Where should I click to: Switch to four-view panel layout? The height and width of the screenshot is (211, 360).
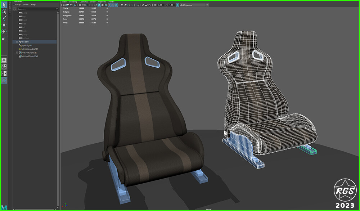click(x=4, y=67)
